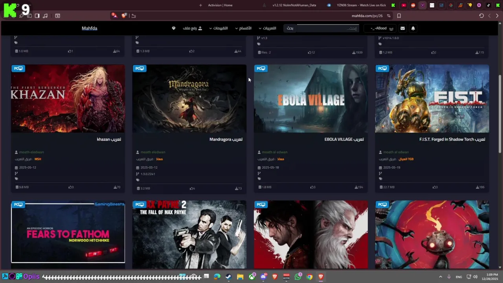Click the like icon on khazan card
This screenshot has height=283, width=503.
coord(70,187)
